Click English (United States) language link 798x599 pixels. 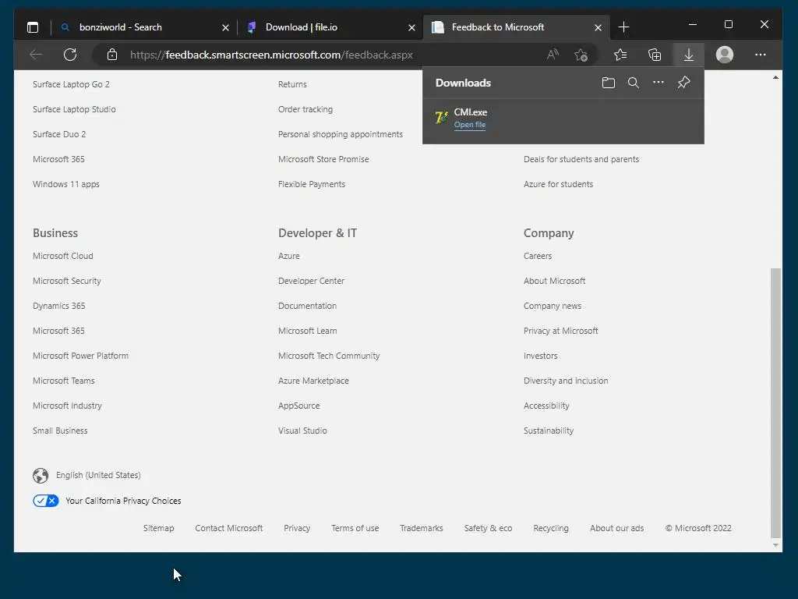pyautogui.click(x=98, y=475)
